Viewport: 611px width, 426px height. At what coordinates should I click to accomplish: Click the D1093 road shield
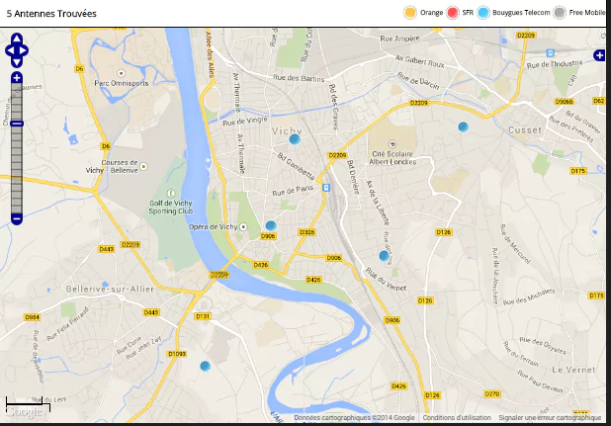[x=177, y=354]
